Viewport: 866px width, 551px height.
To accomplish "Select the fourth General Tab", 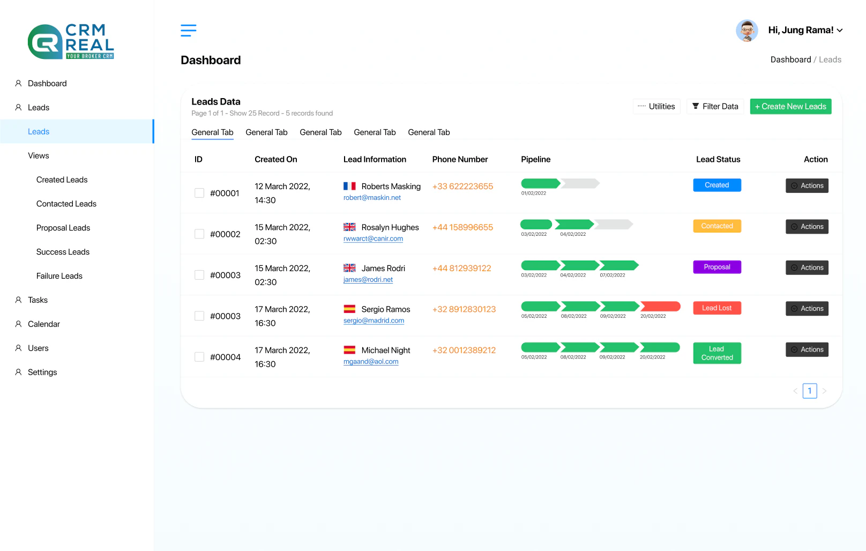I will pyautogui.click(x=375, y=132).
